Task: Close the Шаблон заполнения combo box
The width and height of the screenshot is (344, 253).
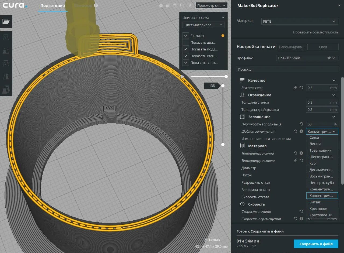Action: (322, 131)
